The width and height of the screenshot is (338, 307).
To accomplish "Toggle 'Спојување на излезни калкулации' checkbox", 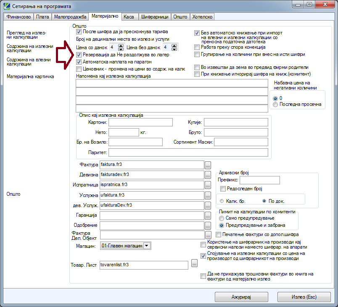I will 203,256.
